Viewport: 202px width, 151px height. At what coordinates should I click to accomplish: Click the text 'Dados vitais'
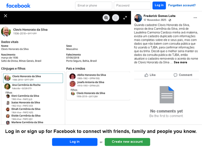click(x=10, y=42)
